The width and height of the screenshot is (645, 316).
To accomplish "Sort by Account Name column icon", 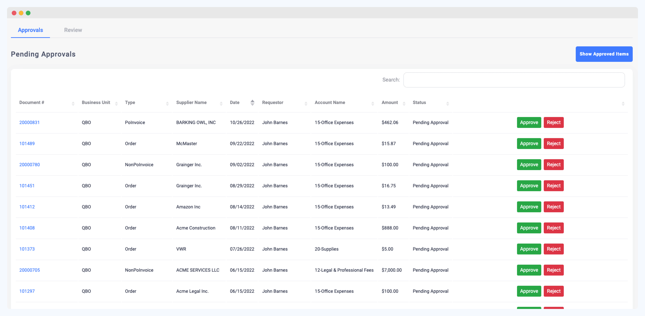I will click(373, 104).
